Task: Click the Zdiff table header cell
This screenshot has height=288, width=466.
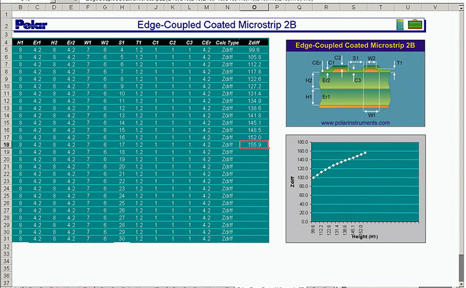Action: tap(254, 42)
